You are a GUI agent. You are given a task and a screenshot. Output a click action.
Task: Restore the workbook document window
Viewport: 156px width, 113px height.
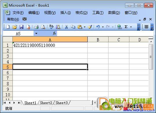[145, 19]
